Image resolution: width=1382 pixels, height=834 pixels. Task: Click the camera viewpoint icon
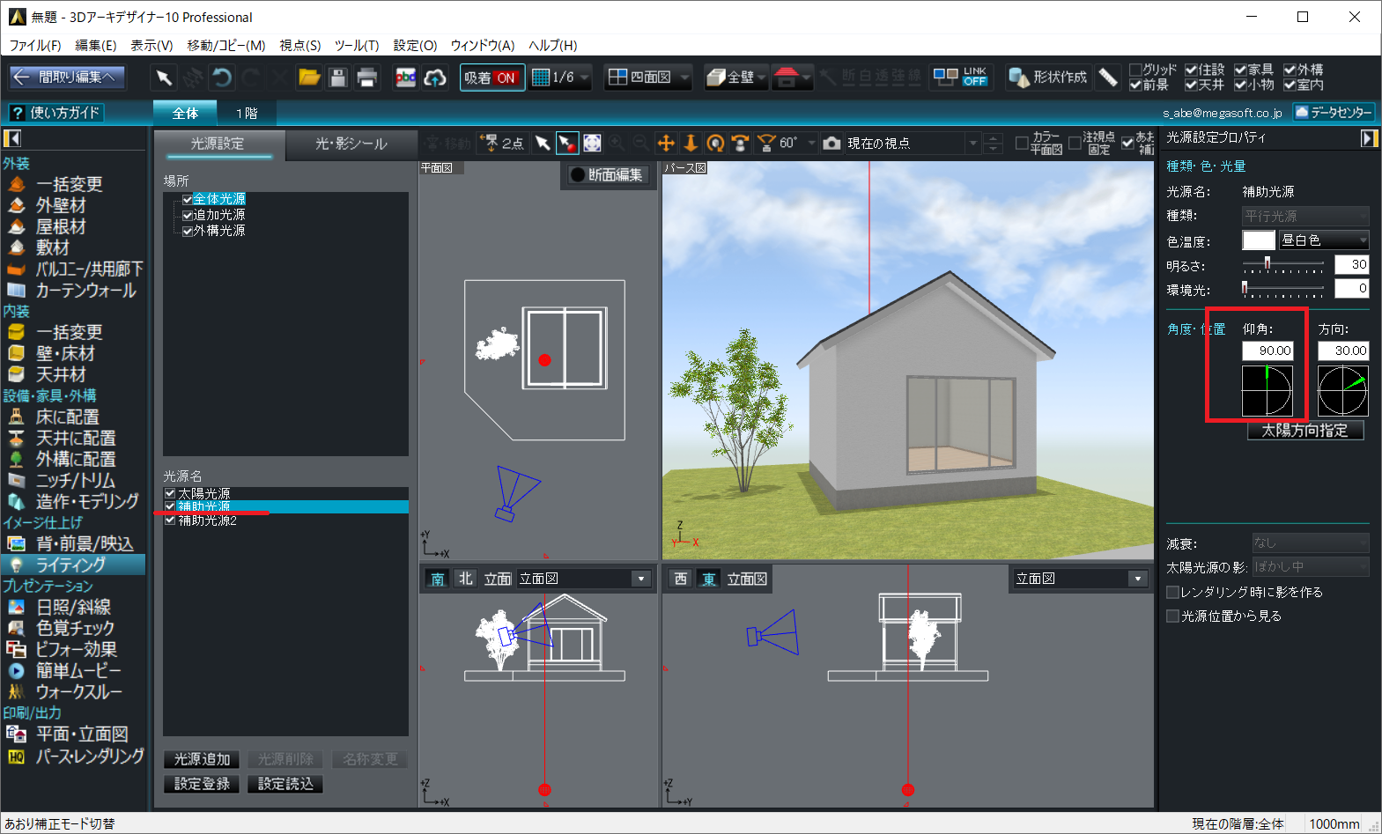[x=831, y=143]
